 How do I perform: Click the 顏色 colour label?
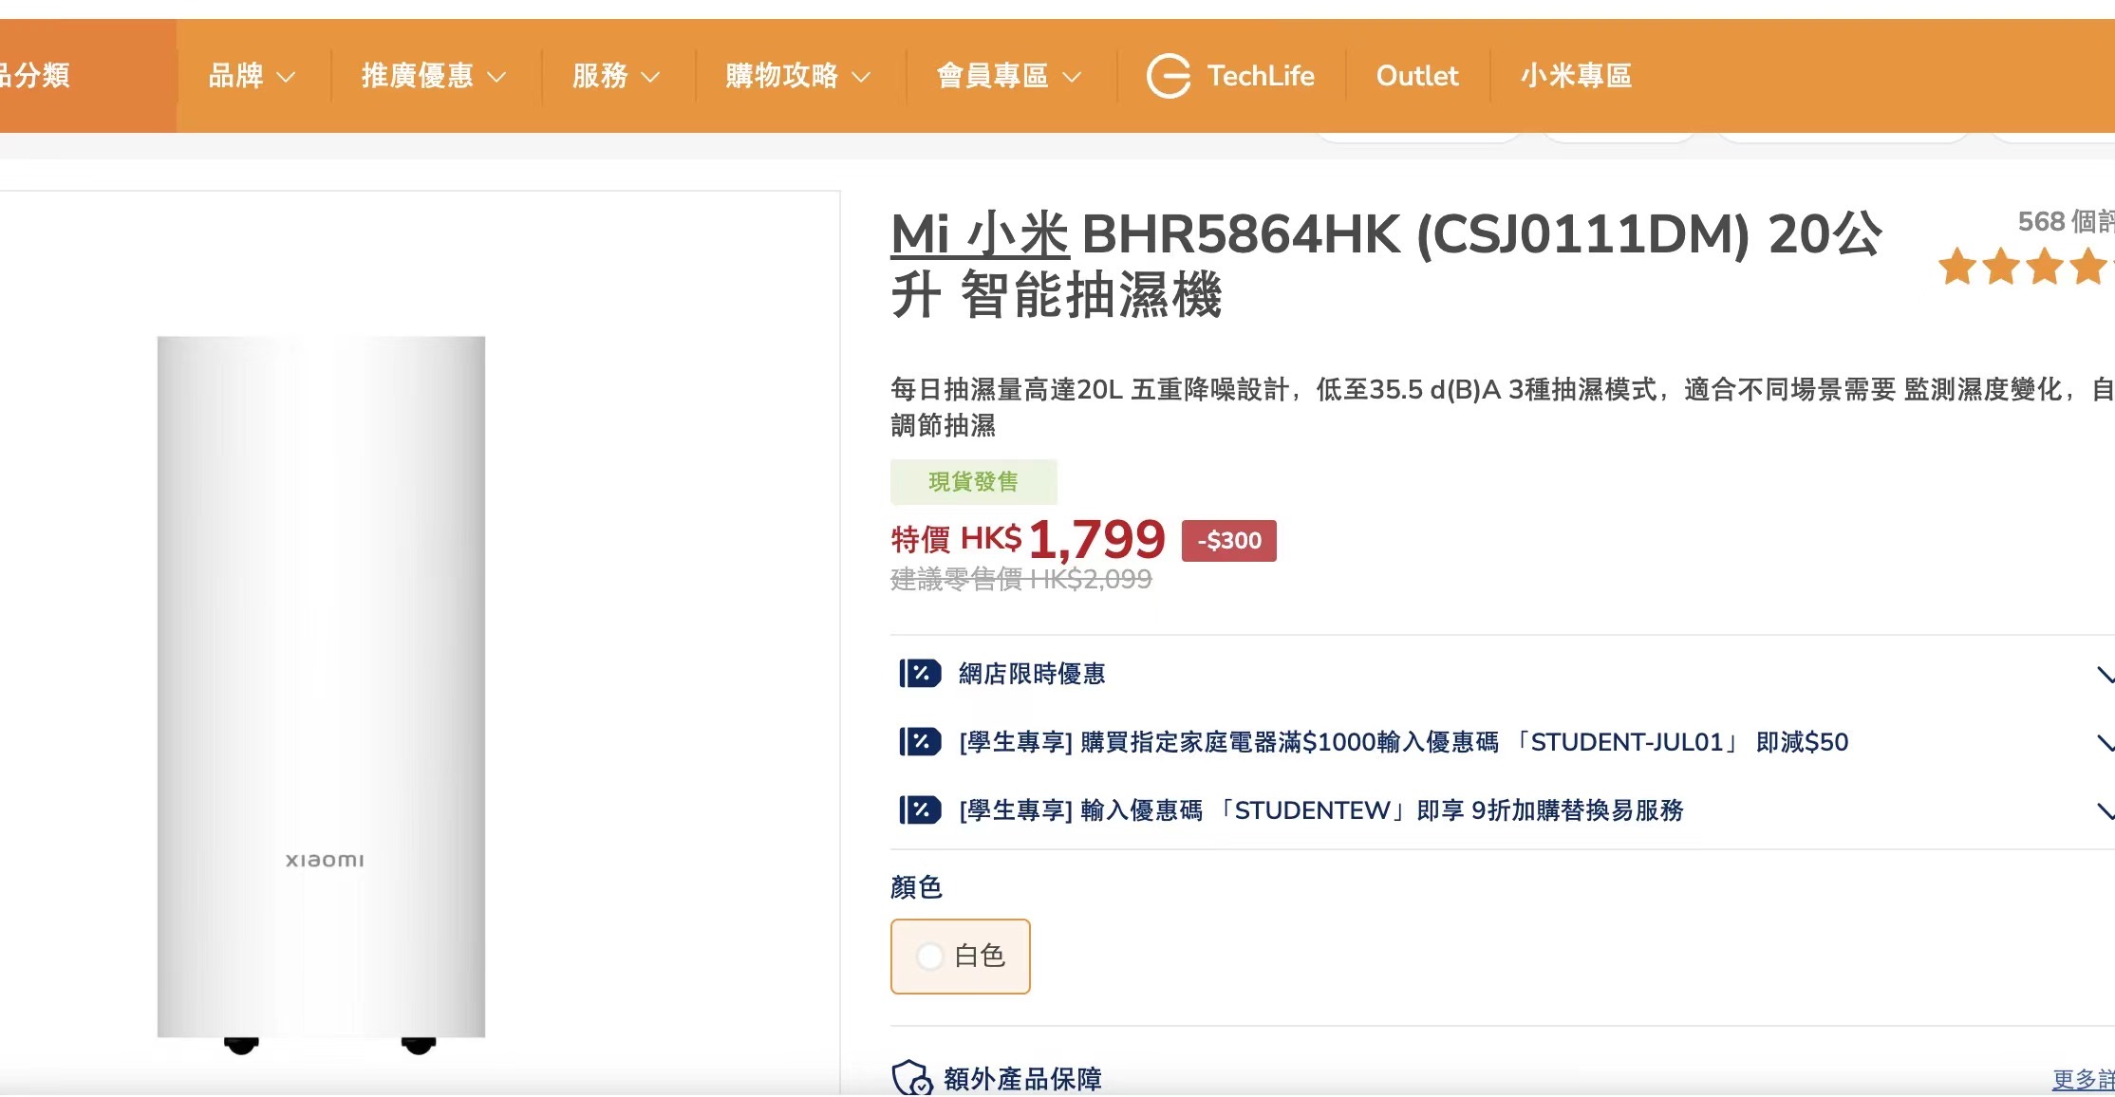pyautogui.click(x=916, y=887)
